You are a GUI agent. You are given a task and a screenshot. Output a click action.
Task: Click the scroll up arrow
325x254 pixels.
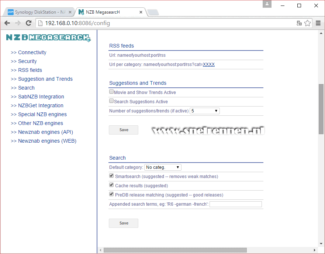point(321,33)
